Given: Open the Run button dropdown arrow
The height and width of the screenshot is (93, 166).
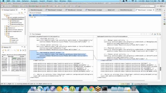Looking at the screenshot, I should pos(34,6).
